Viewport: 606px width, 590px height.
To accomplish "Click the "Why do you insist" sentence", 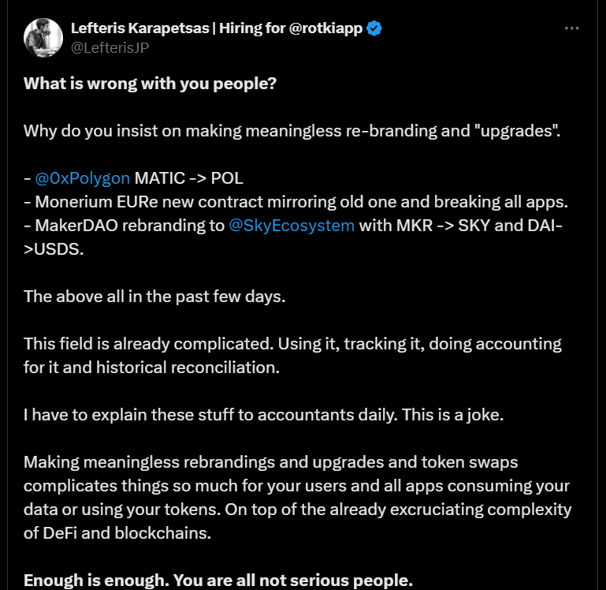I will coord(292,130).
